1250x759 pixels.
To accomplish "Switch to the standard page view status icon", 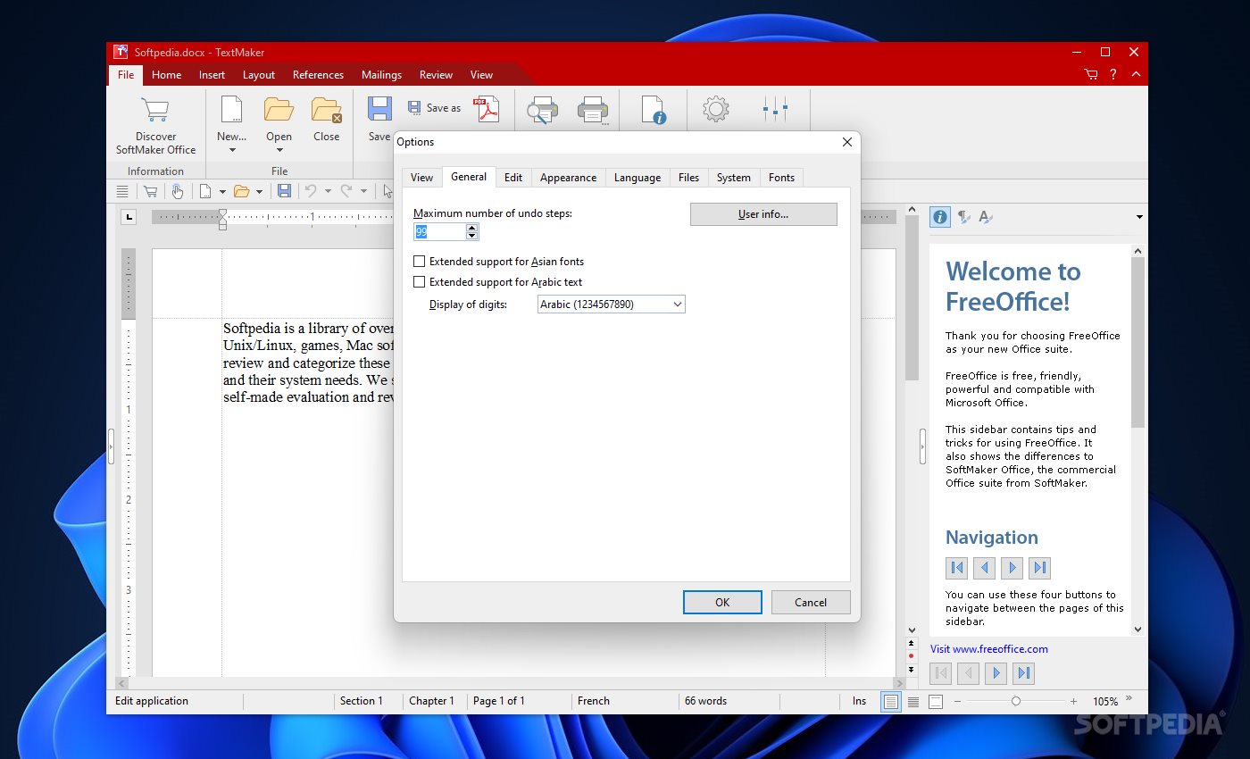I will (x=890, y=702).
